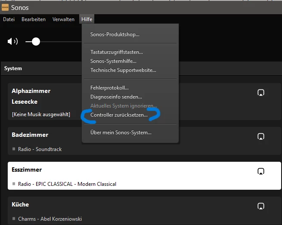Click Radio - Soundtrack track label
Image resolution: width=282 pixels, height=225 pixels.
coord(40,149)
